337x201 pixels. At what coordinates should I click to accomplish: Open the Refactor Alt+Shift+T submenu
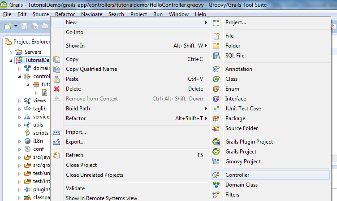(x=130, y=118)
